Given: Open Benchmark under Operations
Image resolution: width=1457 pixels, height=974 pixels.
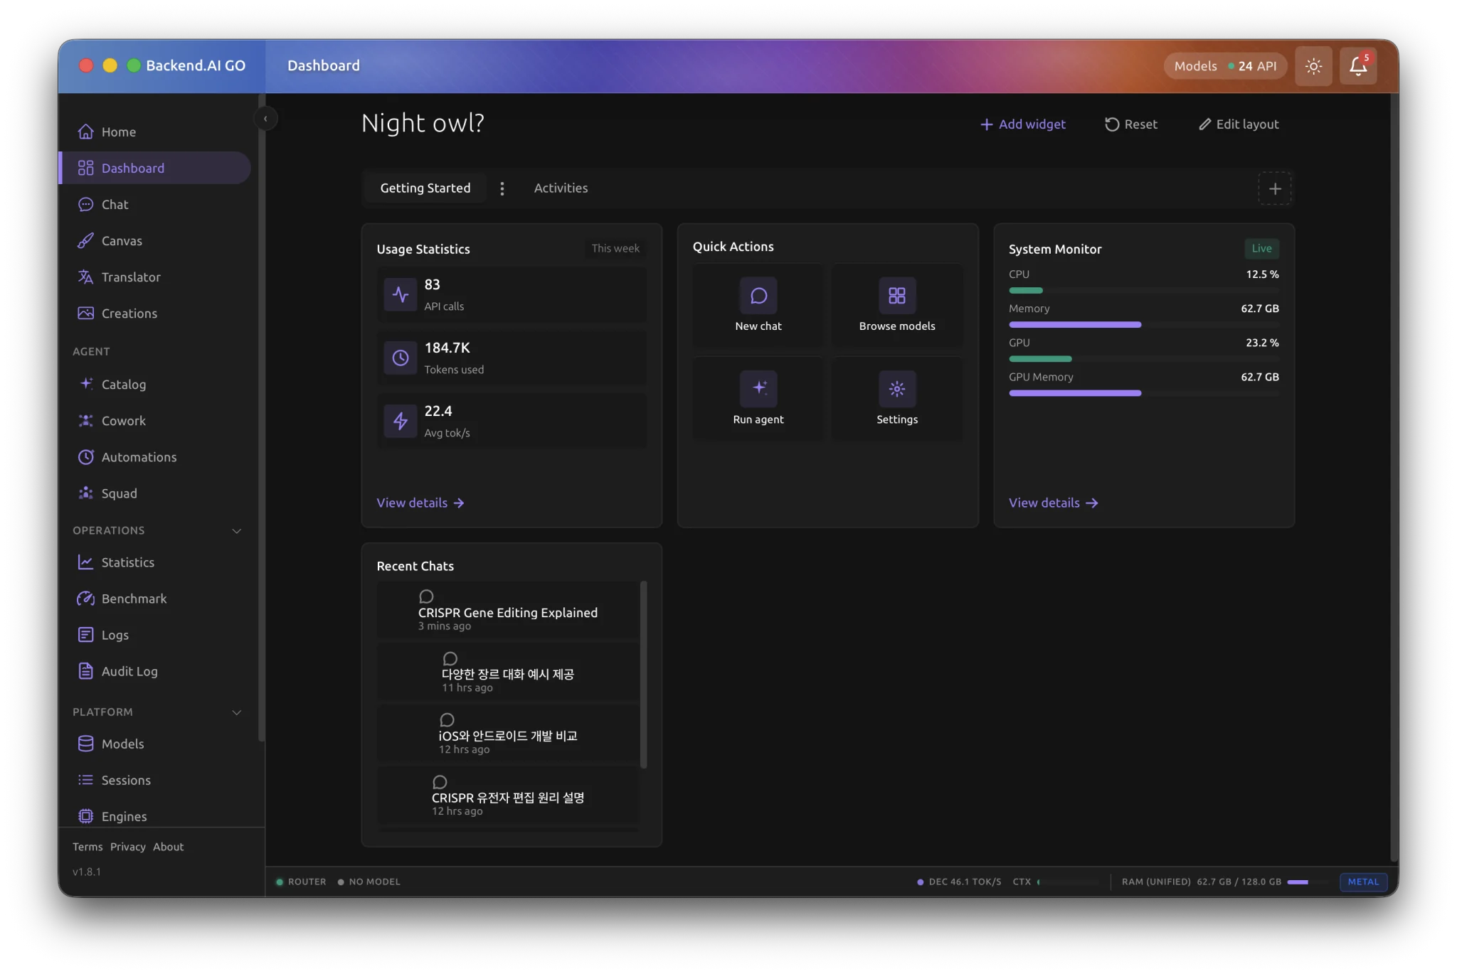Looking at the screenshot, I should [155, 598].
